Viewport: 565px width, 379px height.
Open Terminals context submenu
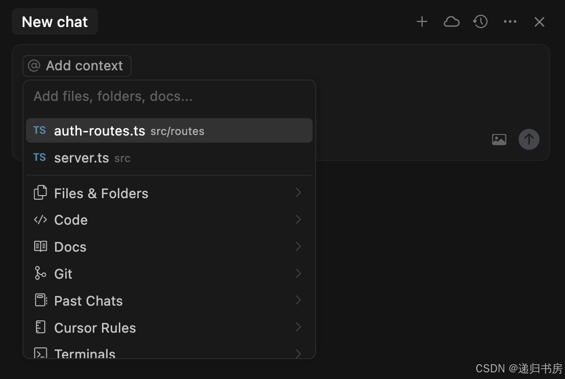pyautogui.click(x=169, y=353)
